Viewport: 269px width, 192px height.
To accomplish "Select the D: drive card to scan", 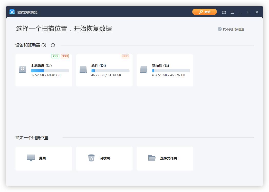I will coord(104,70).
